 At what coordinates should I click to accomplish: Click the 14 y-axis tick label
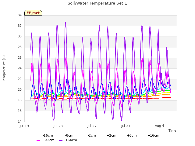19,121
